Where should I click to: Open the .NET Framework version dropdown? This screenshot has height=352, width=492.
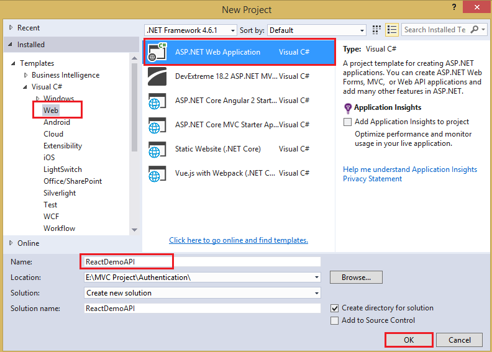232,30
